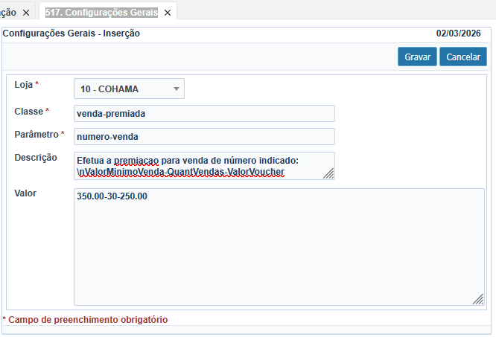
Task: Click the date 02/03/2026 in the header
Action: 459,33
